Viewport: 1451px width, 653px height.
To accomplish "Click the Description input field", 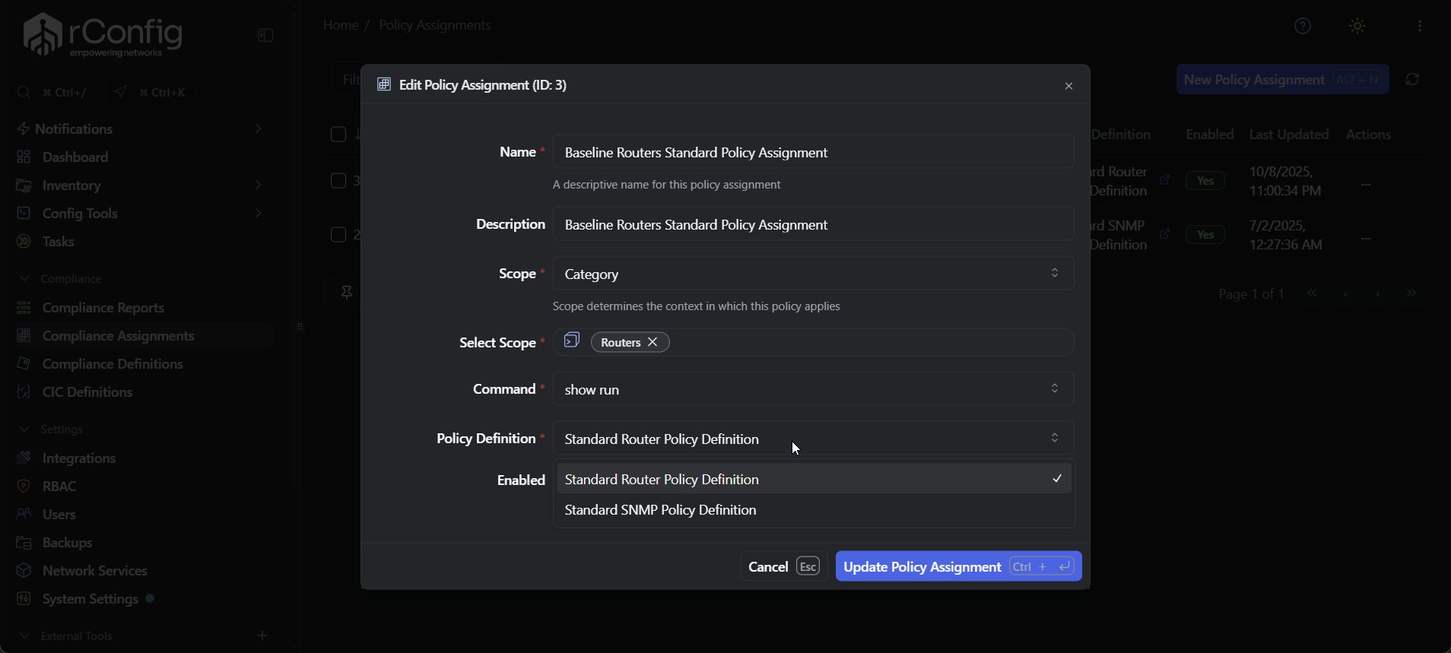I will click(813, 224).
